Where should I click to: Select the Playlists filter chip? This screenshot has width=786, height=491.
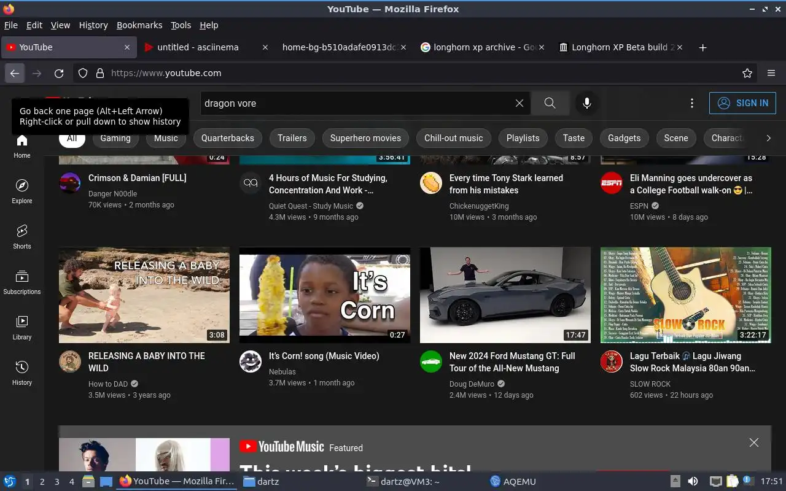pyautogui.click(x=523, y=138)
